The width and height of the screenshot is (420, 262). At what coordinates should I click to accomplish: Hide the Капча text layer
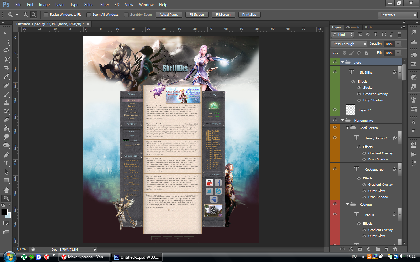(335, 214)
